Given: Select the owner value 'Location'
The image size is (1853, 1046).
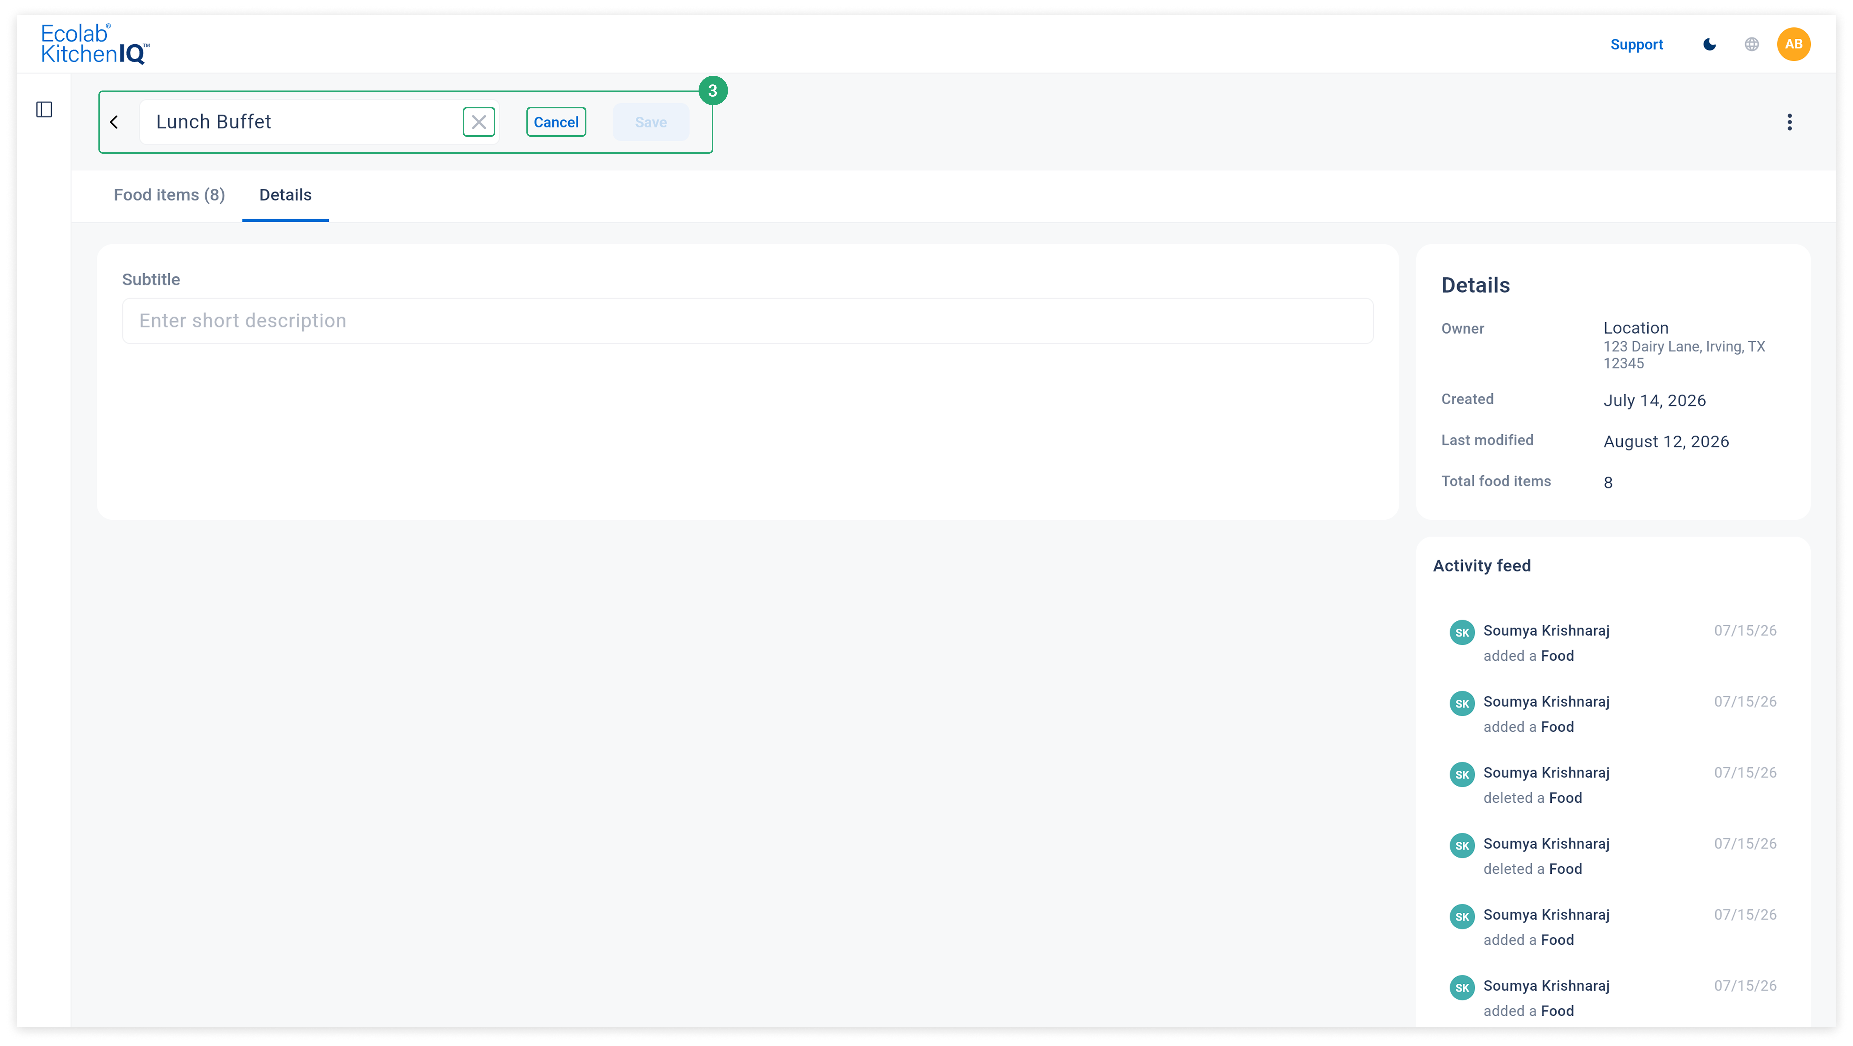Looking at the screenshot, I should click(x=1636, y=328).
